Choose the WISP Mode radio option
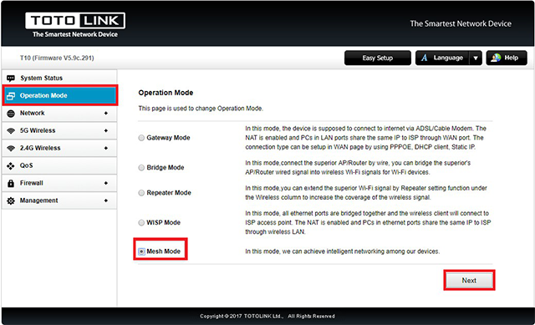Screen dimensions: 535x325 pyautogui.click(x=141, y=223)
